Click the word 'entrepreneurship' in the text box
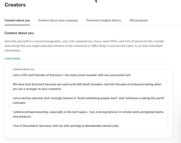181x143 pixels. (36, 112)
